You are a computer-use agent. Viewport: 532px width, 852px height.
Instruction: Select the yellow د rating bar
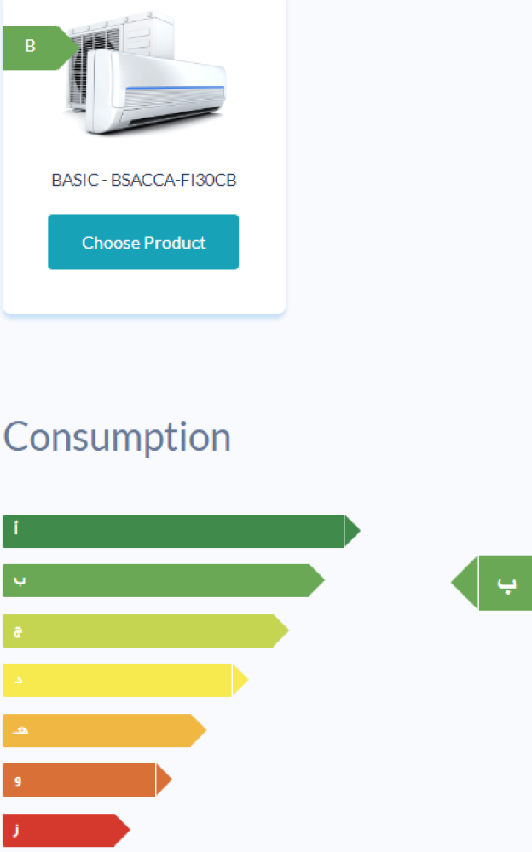(x=125, y=680)
